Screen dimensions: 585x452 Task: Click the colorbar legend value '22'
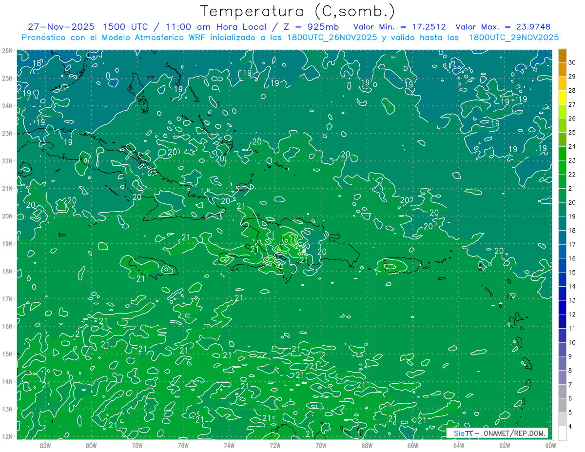572,175
